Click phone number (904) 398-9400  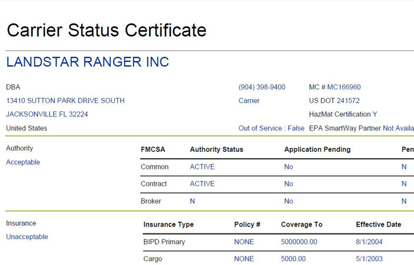(262, 87)
